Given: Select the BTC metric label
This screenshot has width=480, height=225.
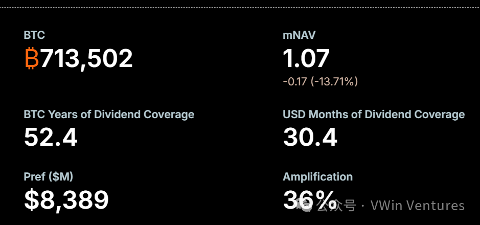Looking at the screenshot, I should click(x=34, y=35).
